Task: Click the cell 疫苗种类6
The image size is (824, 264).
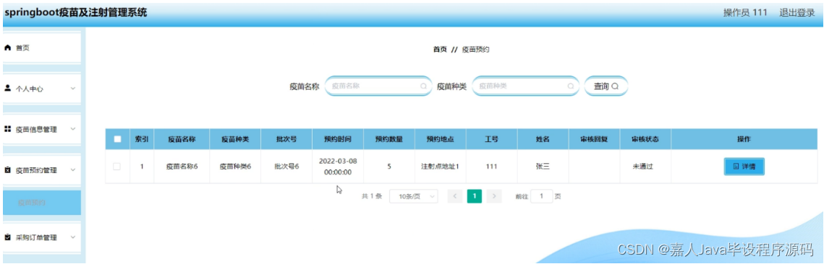Action: [x=235, y=167]
